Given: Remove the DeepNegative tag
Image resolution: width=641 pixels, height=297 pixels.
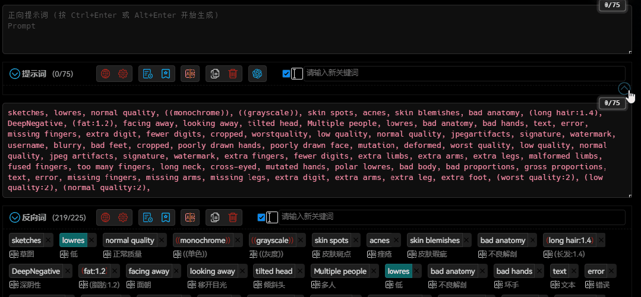Looking at the screenshot, I should click(67, 271).
